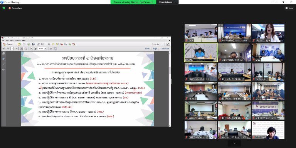Open the Tools pane in Acrobat
Screen dimensions: 296x148
point(147,48)
